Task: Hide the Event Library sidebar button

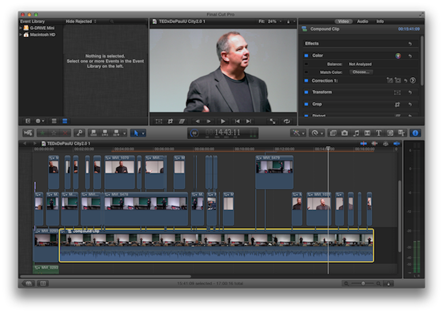Action: coord(28,121)
